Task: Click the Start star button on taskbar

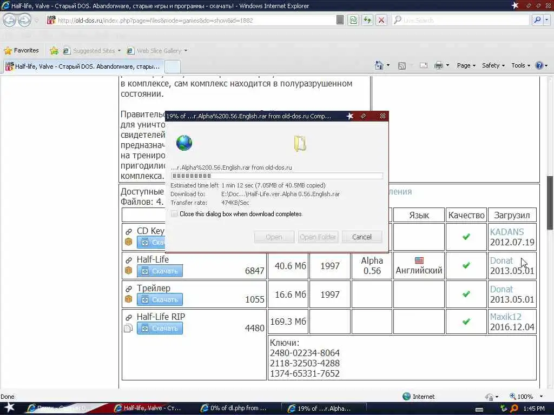Action: coord(10,407)
